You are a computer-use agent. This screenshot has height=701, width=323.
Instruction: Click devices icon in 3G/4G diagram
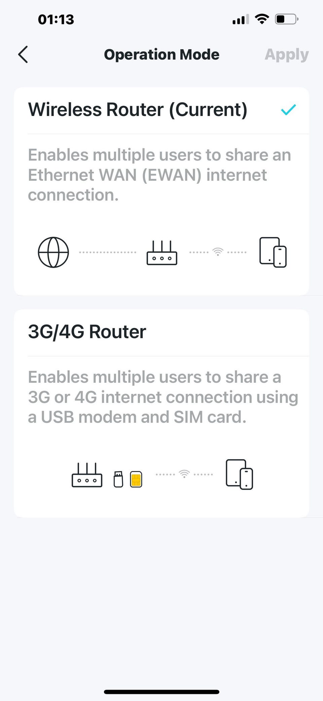tap(239, 474)
